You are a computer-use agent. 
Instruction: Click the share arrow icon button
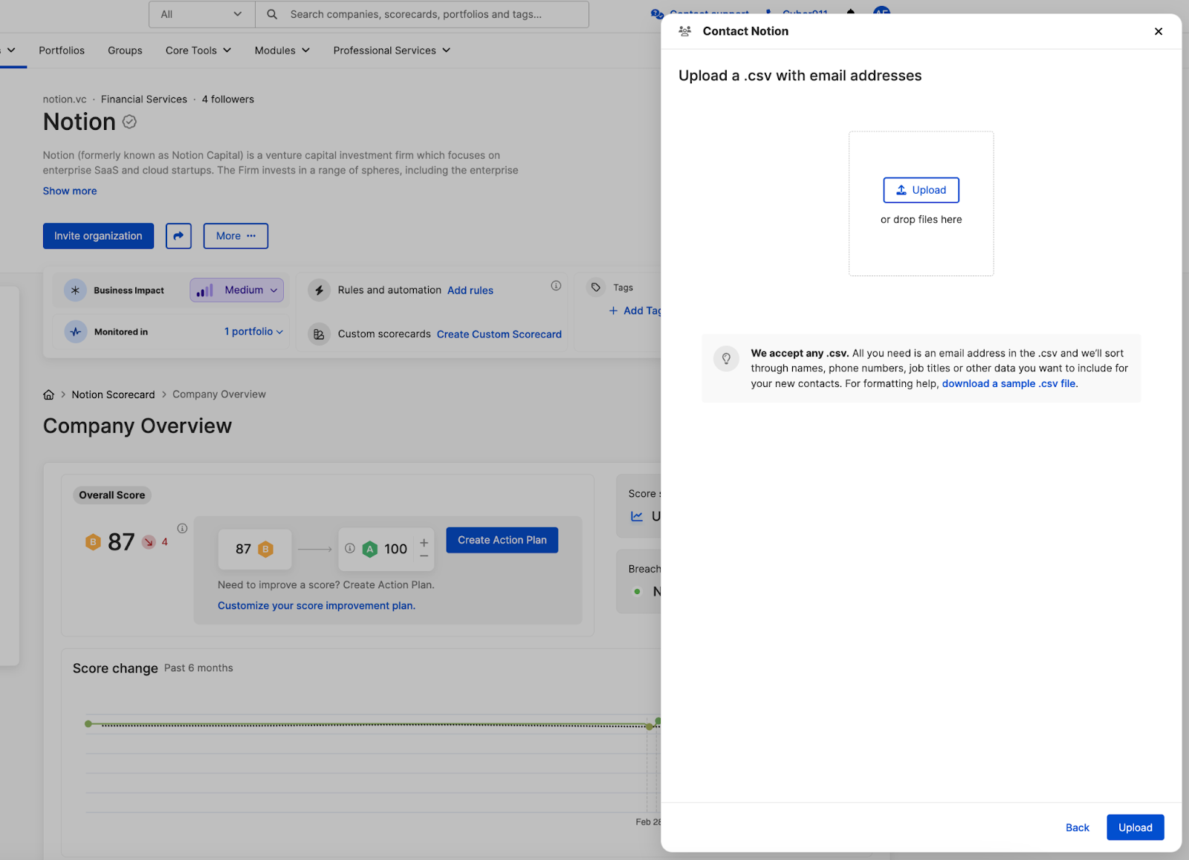coord(178,236)
